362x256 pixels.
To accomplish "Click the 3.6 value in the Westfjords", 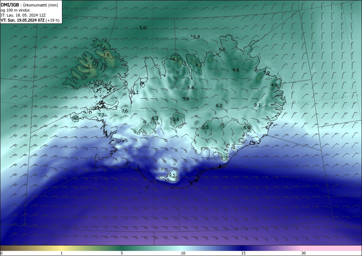I will point(106,55).
